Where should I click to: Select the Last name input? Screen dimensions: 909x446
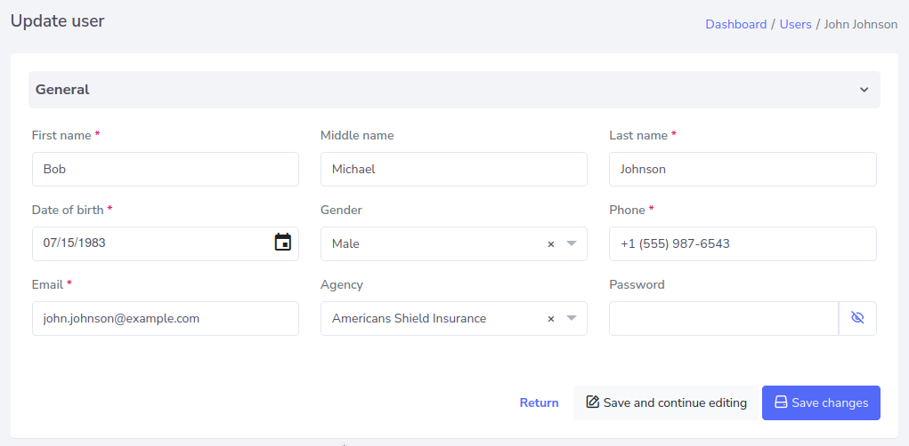click(743, 169)
